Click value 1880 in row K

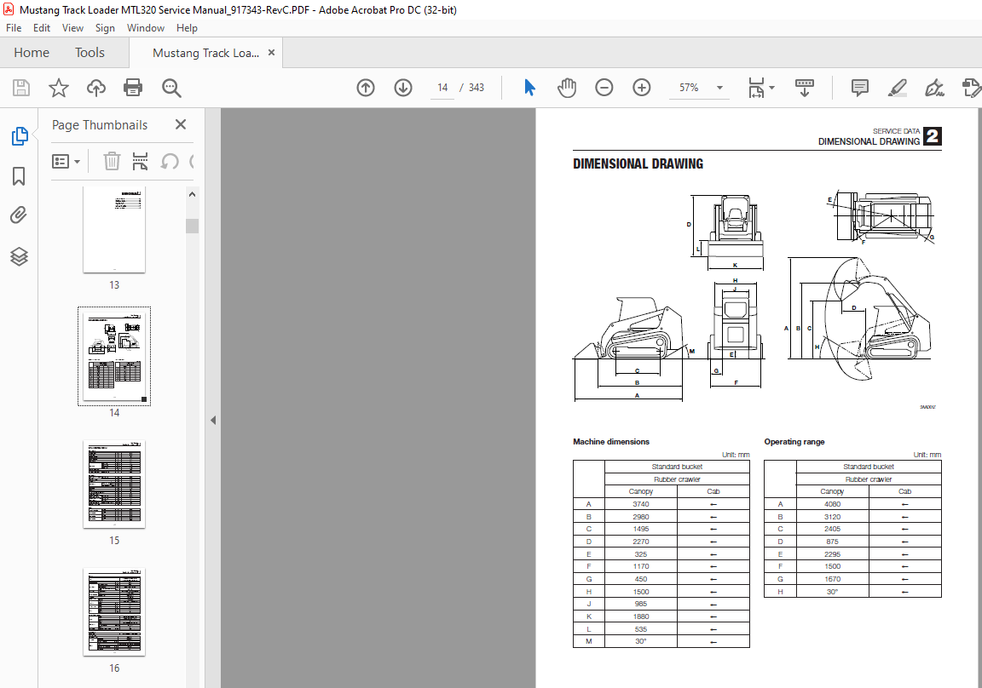tap(641, 616)
